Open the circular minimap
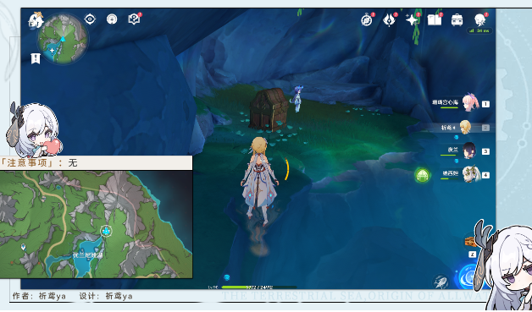Image resolution: width=532 pixels, height=312 pixels. coord(63,39)
